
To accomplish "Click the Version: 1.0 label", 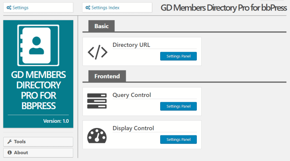I will tap(56, 121).
